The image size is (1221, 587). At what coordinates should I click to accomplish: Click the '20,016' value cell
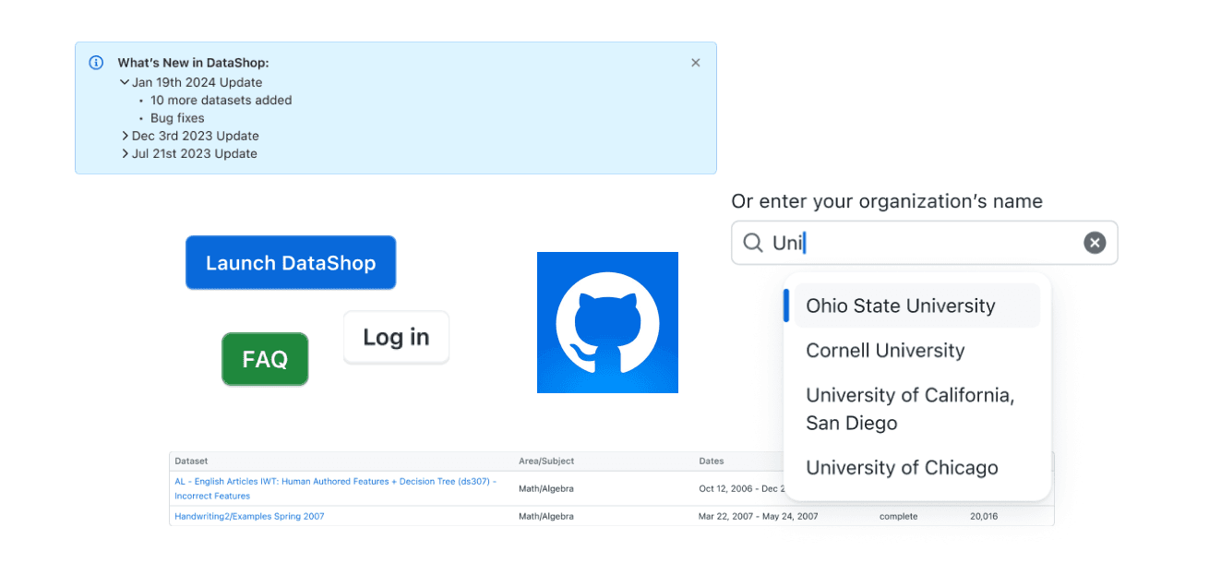pos(984,516)
